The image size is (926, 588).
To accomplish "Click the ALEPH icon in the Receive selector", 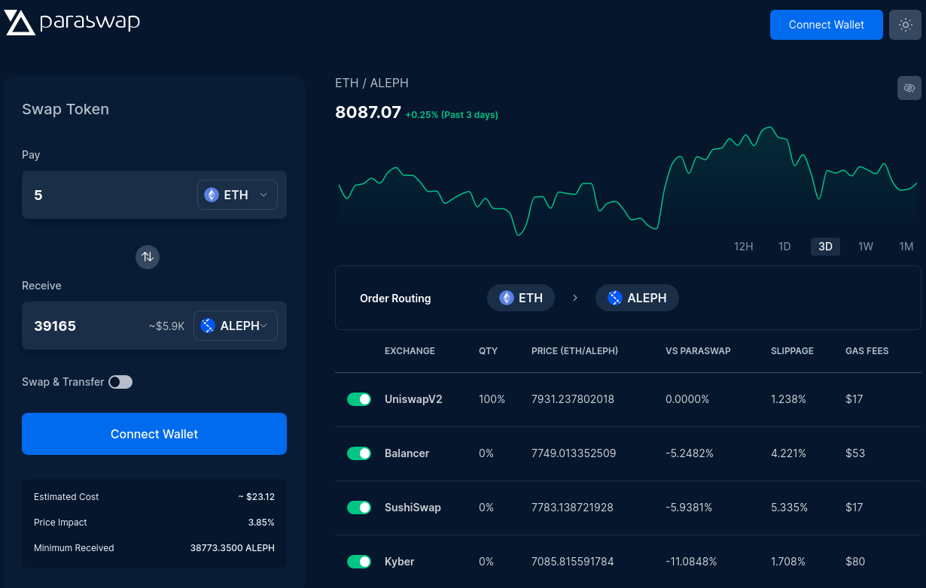I will (x=209, y=326).
